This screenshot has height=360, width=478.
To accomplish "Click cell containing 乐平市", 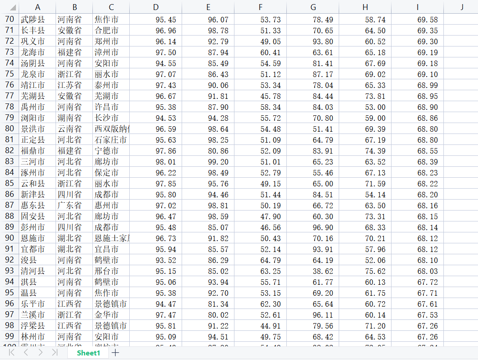I will coord(37,303).
